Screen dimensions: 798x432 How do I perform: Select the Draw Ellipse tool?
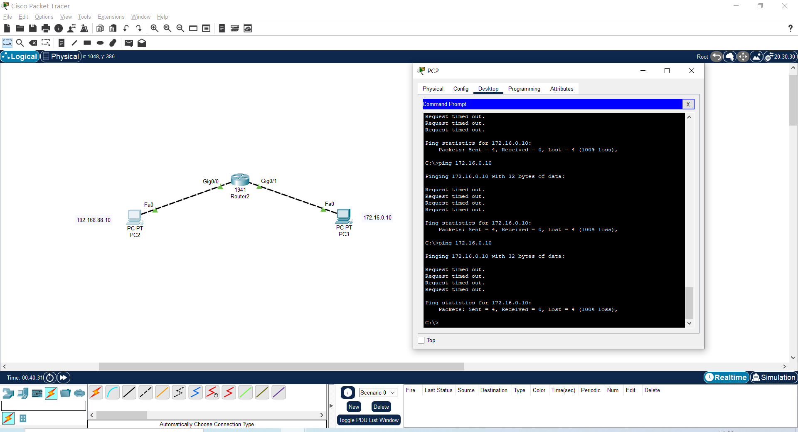100,43
